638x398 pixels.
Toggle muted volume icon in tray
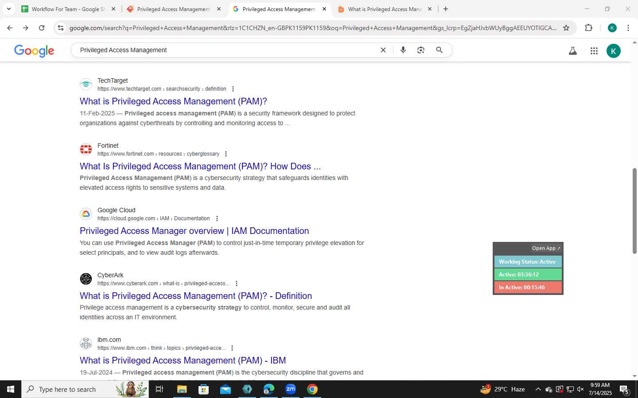tap(580, 389)
